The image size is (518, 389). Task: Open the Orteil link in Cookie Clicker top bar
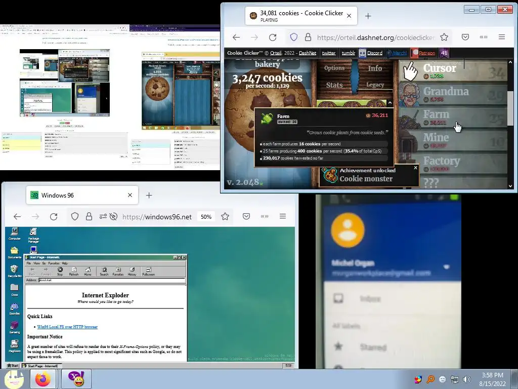[x=275, y=53]
